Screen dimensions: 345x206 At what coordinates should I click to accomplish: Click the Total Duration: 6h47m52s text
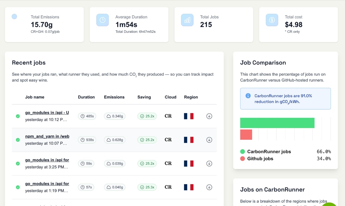(136, 32)
